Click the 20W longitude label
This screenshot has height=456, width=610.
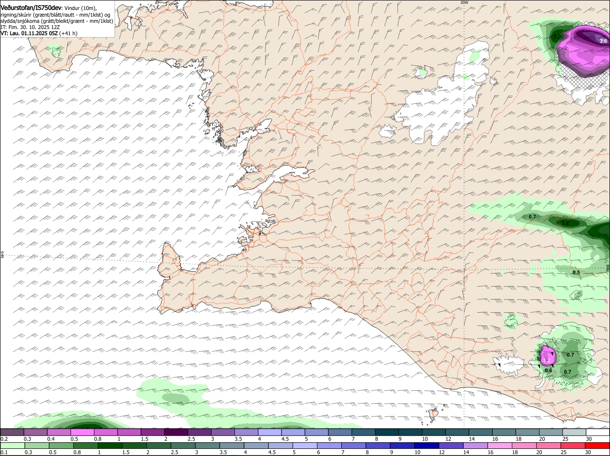click(464, 2)
